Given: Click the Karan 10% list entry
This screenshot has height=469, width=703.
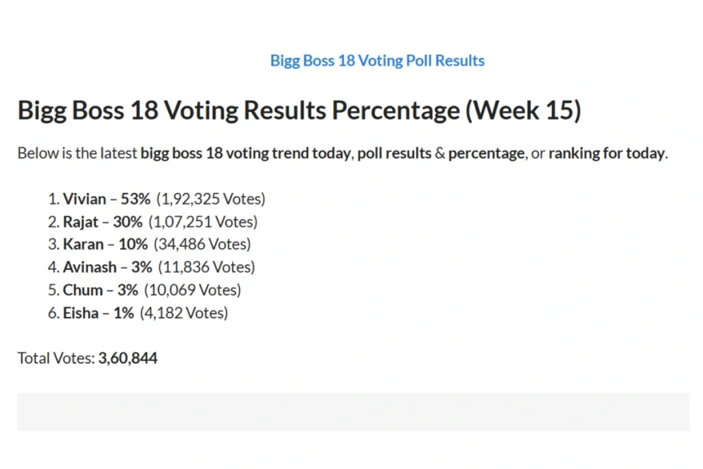Looking at the screenshot, I should (149, 244).
